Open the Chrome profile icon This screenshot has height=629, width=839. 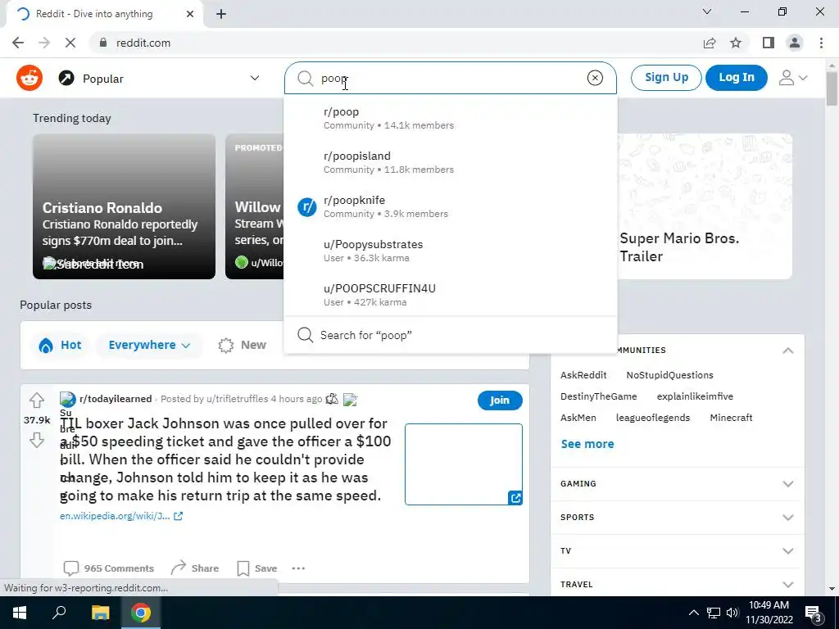pyautogui.click(x=795, y=43)
